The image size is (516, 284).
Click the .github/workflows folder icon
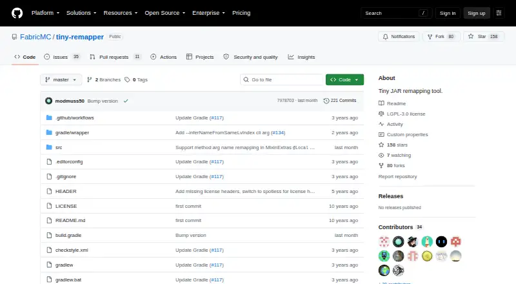click(x=50, y=117)
